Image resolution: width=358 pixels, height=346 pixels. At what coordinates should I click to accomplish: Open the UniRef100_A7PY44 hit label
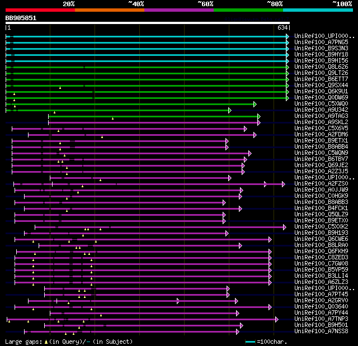(321, 313)
